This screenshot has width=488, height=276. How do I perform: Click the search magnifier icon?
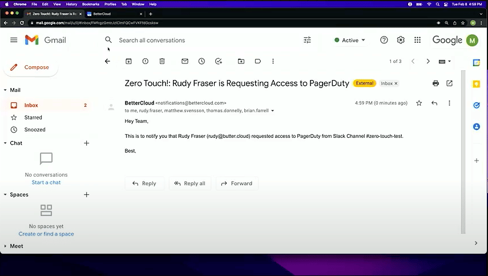pyautogui.click(x=108, y=40)
